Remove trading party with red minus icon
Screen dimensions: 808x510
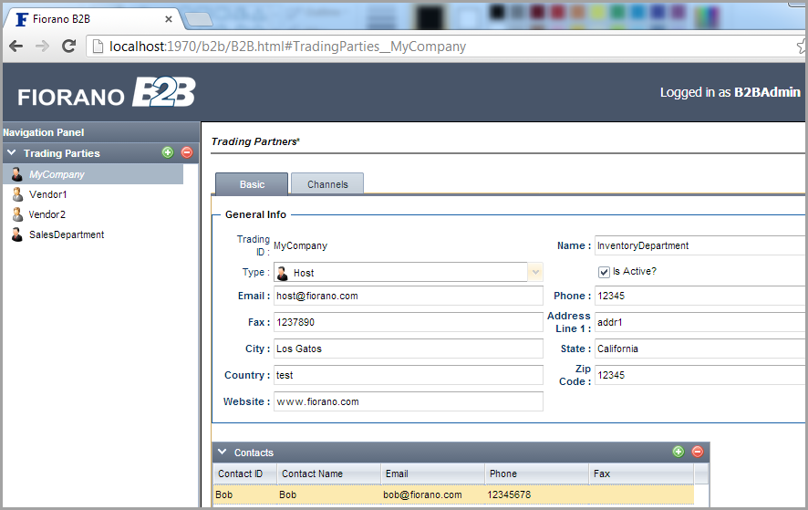(x=187, y=152)
